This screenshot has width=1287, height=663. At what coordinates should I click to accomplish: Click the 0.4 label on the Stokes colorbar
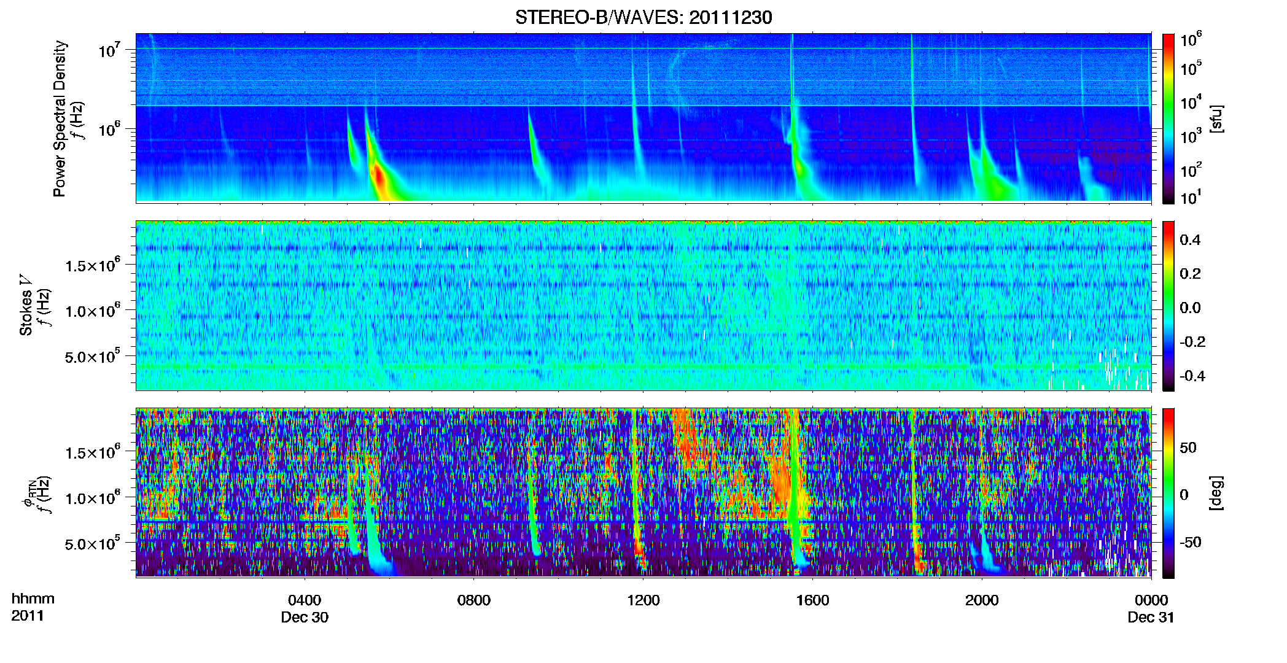(x=1190, y=240)
